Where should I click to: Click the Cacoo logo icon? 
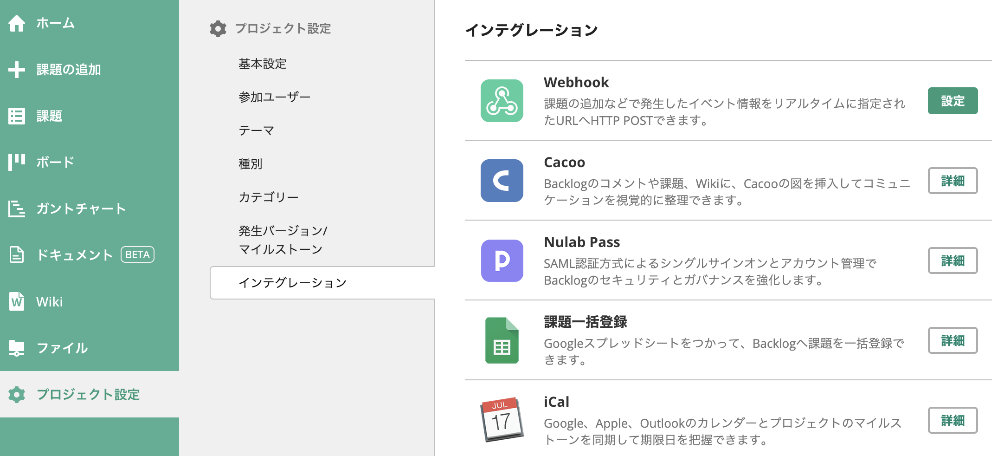(502, 181)
